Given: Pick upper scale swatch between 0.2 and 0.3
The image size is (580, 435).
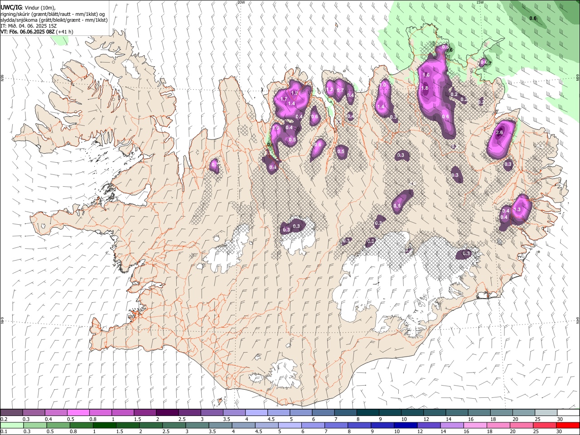Looking at the screenshot, I should 11,412.
